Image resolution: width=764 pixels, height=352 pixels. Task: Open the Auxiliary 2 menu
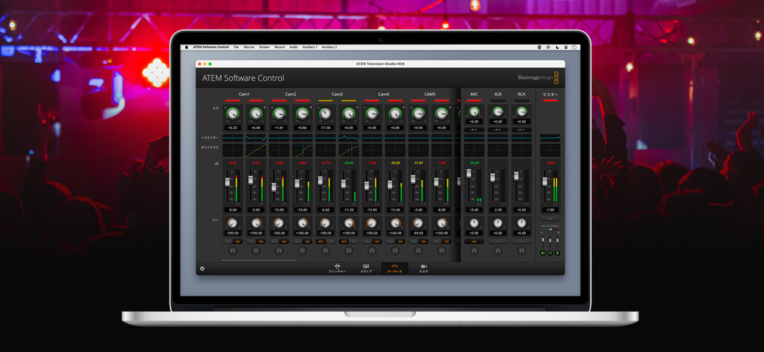(329, 47)
